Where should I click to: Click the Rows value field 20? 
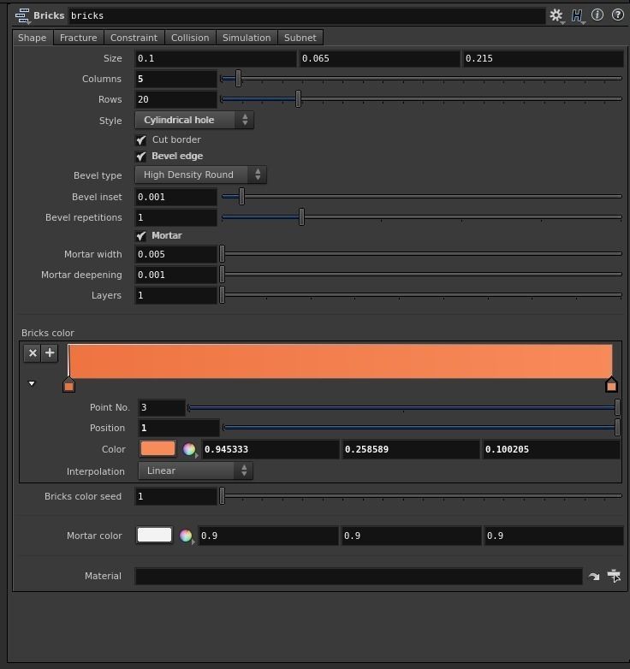pos(175,99)
